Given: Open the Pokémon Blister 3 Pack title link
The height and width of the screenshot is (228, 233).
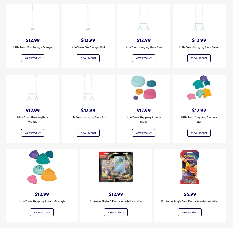Looking at the screenshot, I should (116, 201).
